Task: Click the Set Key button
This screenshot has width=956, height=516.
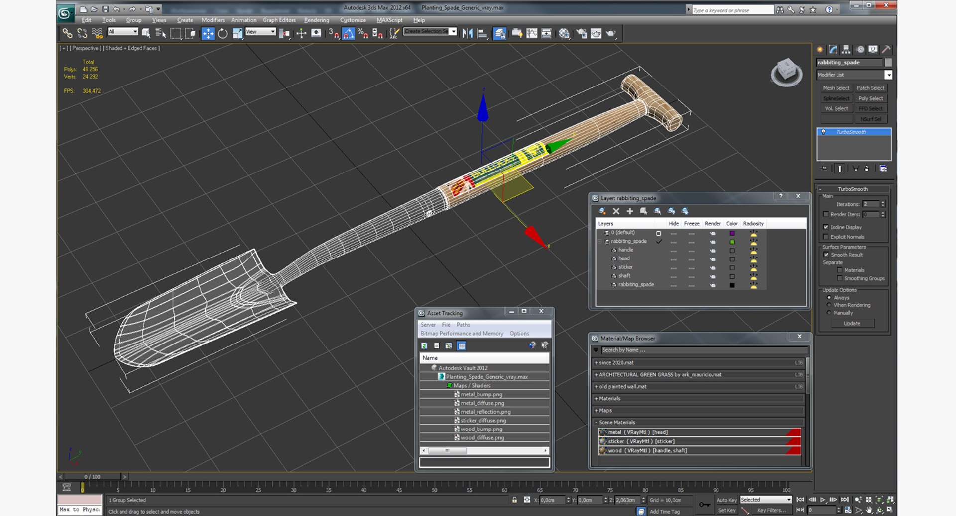Action: [726, 510]
